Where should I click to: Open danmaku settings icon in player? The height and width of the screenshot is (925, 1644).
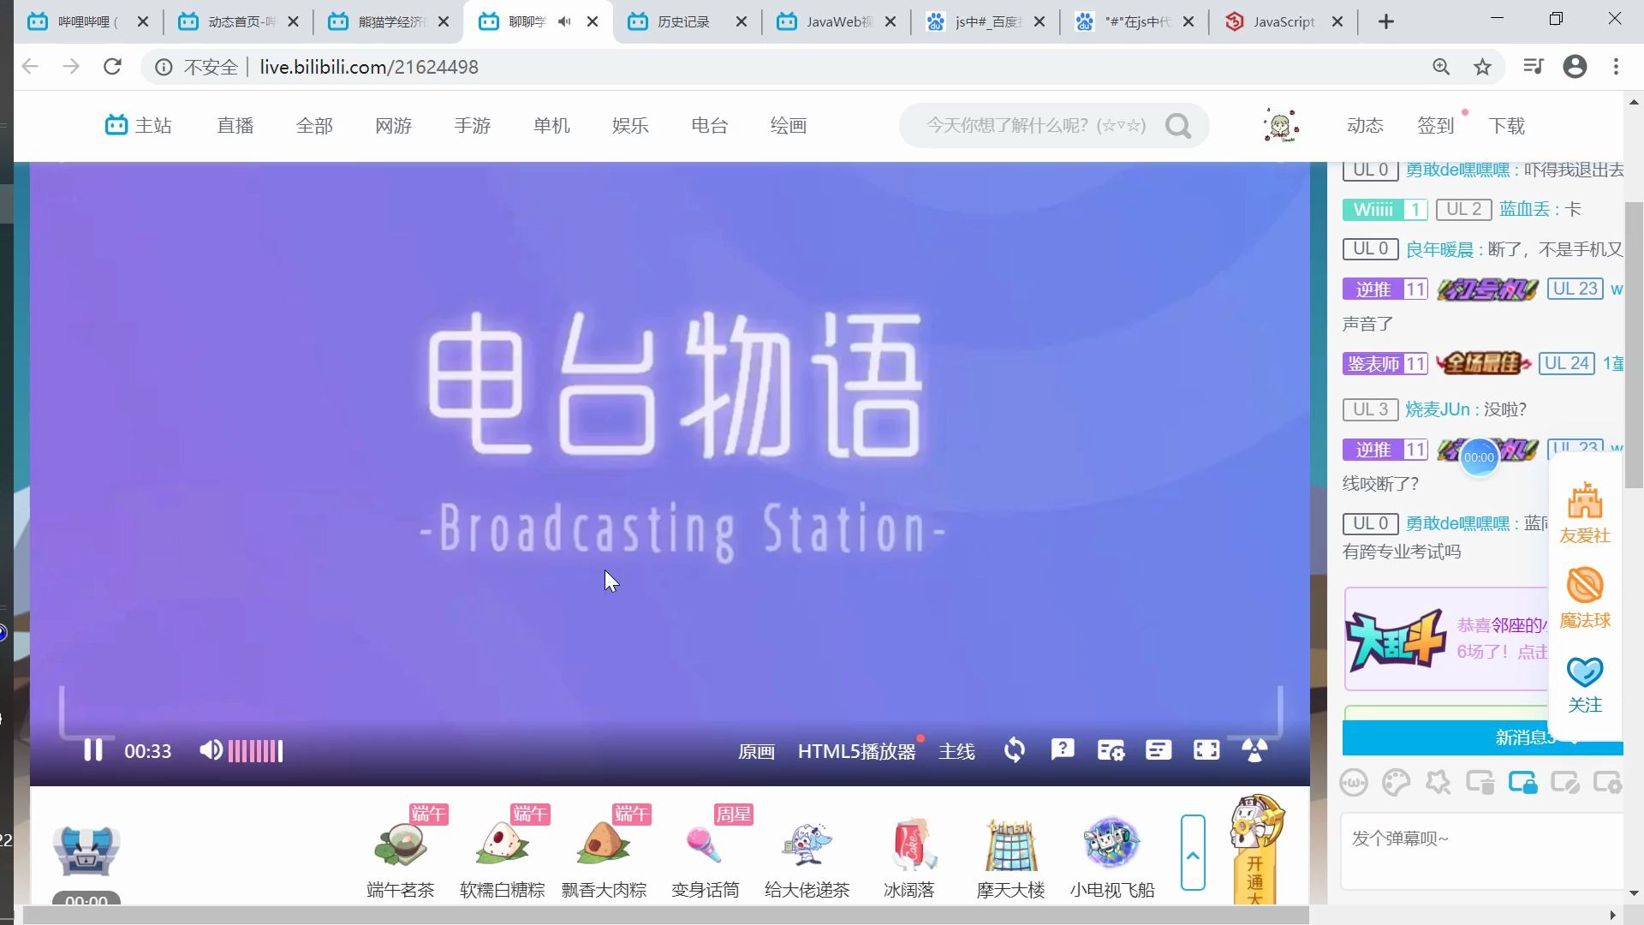(1111, 750)
